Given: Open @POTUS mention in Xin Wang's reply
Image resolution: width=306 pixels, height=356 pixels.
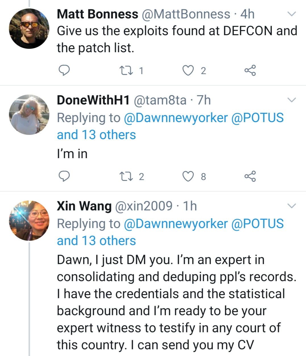Looking at the screenshot, I should point(257,223).
